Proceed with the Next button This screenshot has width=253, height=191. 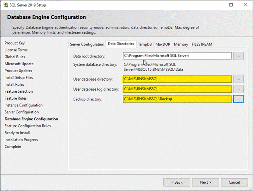click(x=205, y=182)
